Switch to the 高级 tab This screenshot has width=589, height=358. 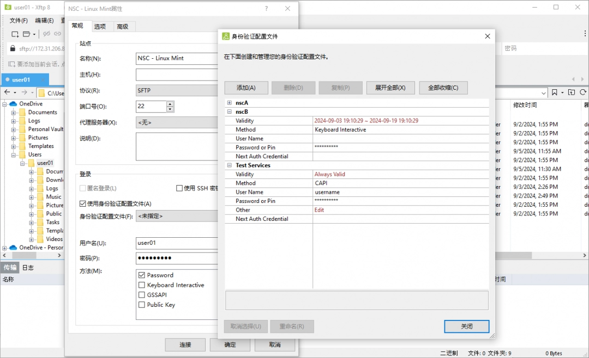coord(122,27)
